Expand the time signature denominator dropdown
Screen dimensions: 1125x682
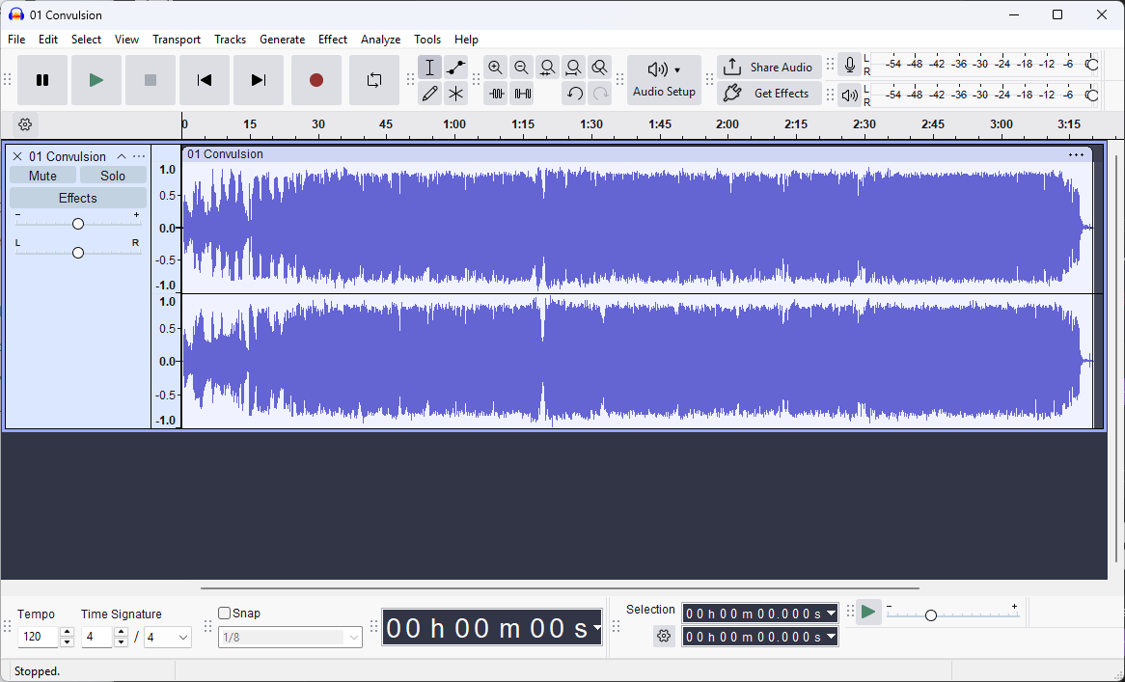tap(182, 638)
